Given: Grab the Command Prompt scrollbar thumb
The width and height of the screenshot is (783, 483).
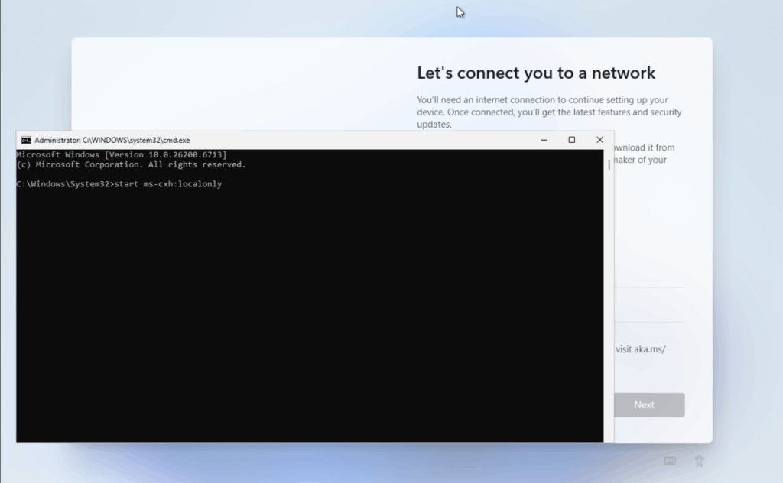Looking at the screenshot, I should click(x=609, y=164).
